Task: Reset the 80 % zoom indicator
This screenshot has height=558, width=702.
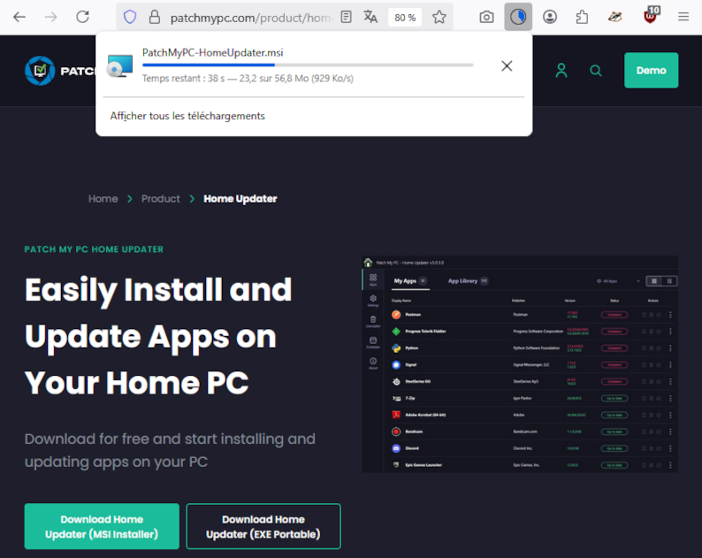Action: click(x=405, y=17)
